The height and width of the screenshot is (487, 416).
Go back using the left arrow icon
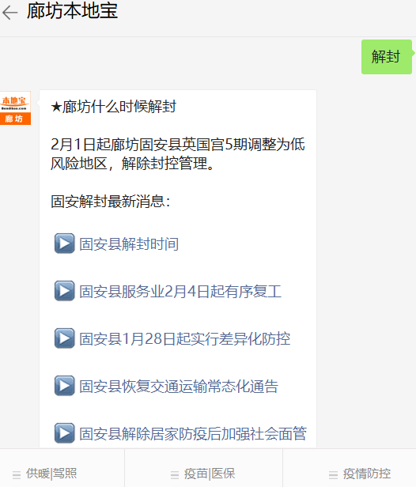(x=9, y=13)
